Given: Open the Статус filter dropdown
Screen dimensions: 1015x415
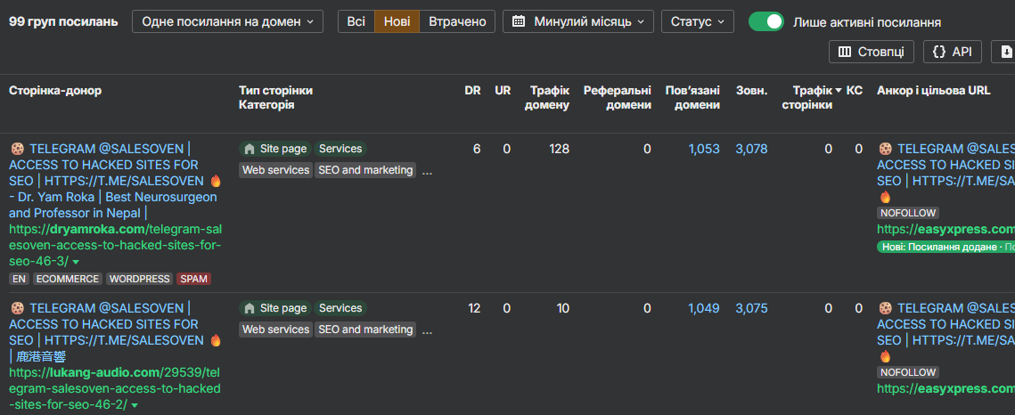Looking at the screenshot, I should pos(697,21).
